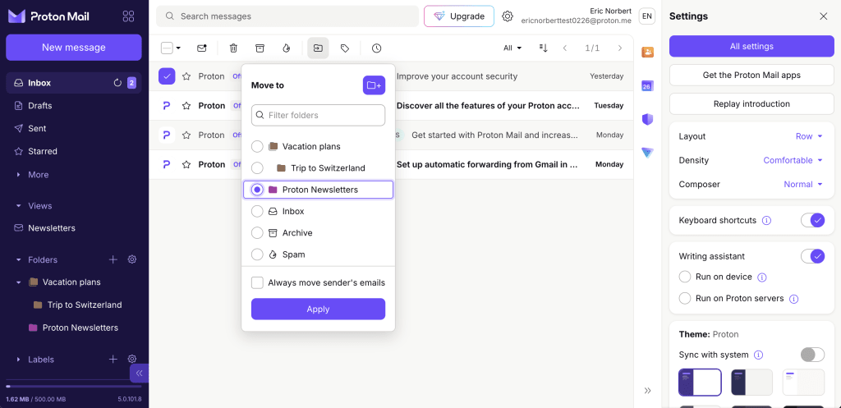Open Proton Newsletters folder in sidebar
Image resolution: width=841 pixels, height=408 pixels.
click(x=73, y=328)
